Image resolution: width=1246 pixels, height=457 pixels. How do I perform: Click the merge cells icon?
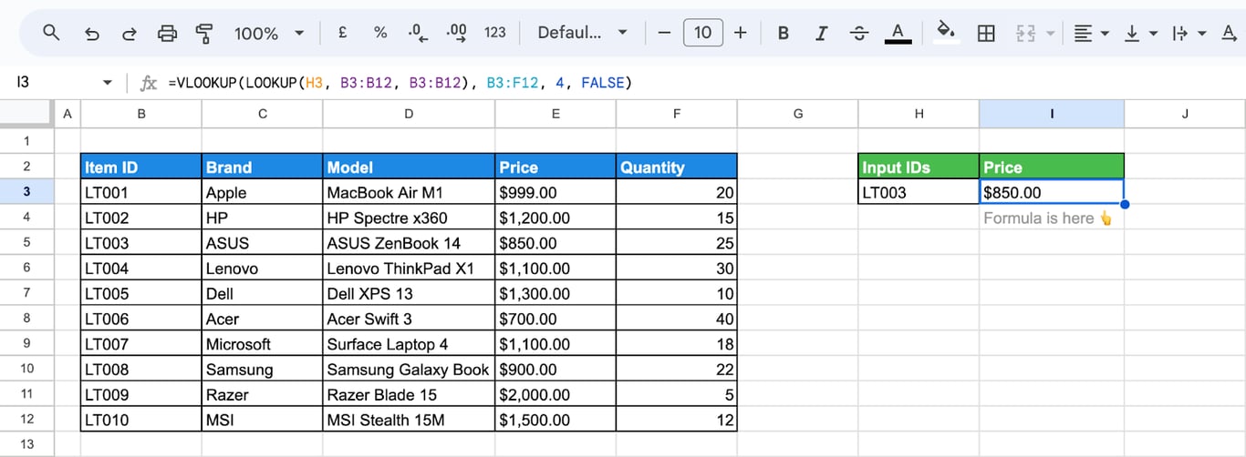[x=1025, y=33]
